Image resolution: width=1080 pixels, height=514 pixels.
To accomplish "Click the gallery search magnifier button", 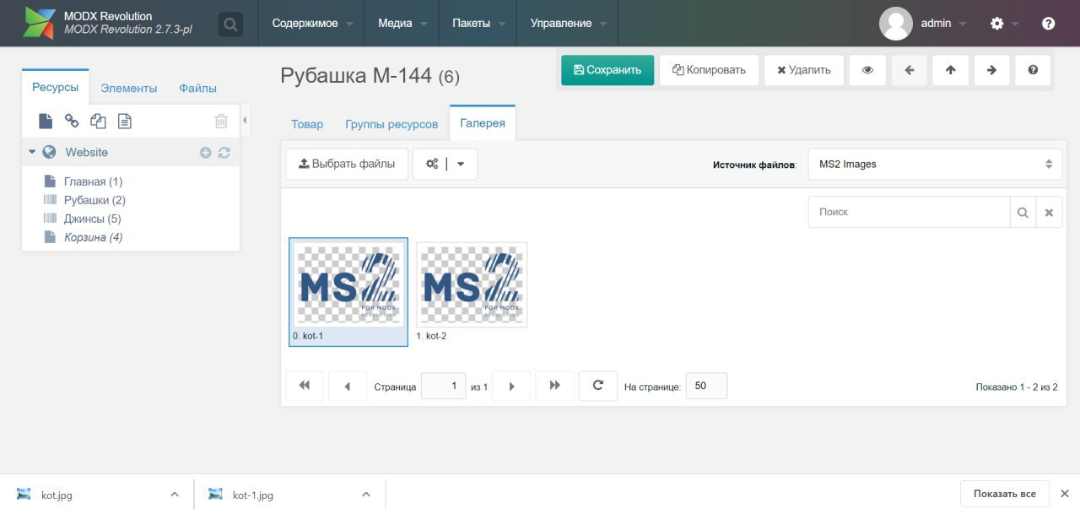I will (x=1023, y=212).
